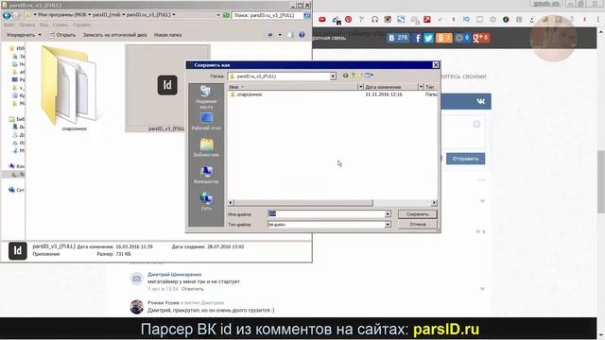Click Записать на оптический диск
Screen dimensions: 605x340
(x=115, y=35)
